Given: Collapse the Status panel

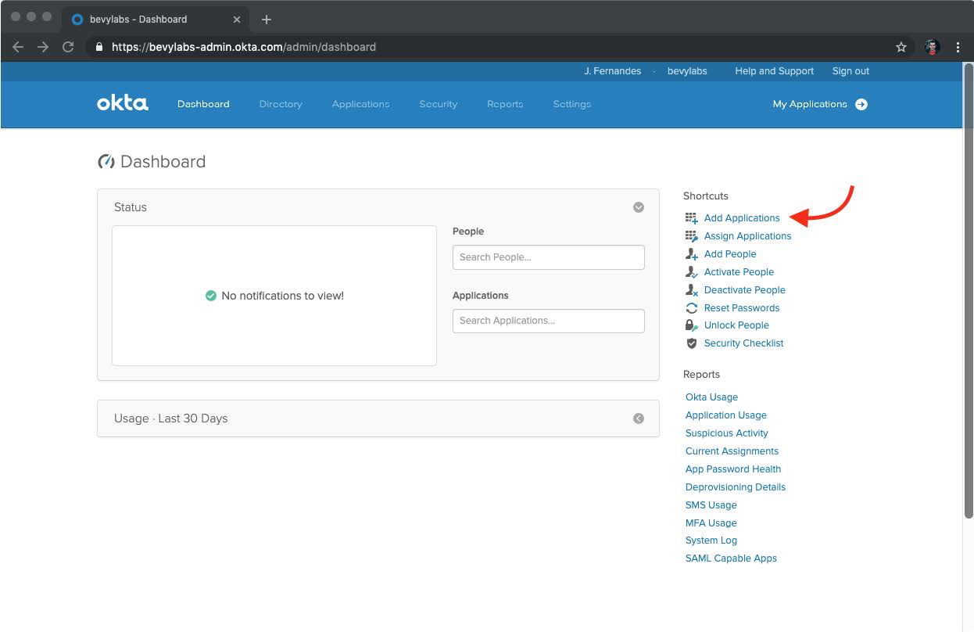Looking at the screenshot, I should 639,207.
